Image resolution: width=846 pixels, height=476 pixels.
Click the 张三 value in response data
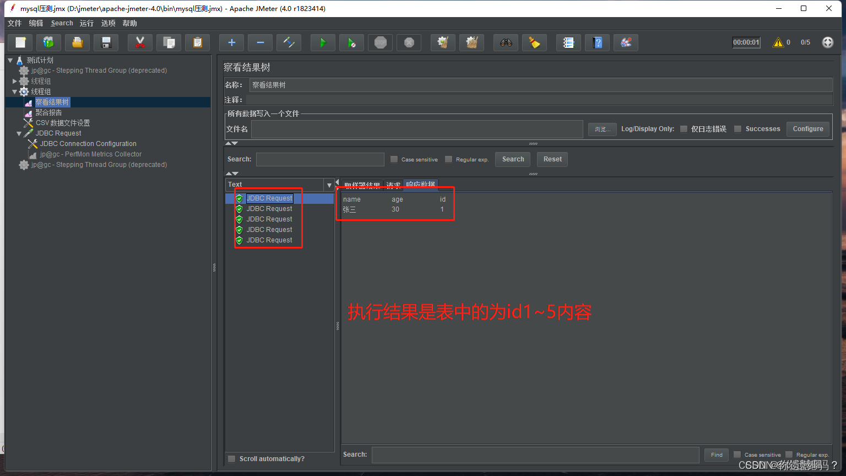point(349,209)
